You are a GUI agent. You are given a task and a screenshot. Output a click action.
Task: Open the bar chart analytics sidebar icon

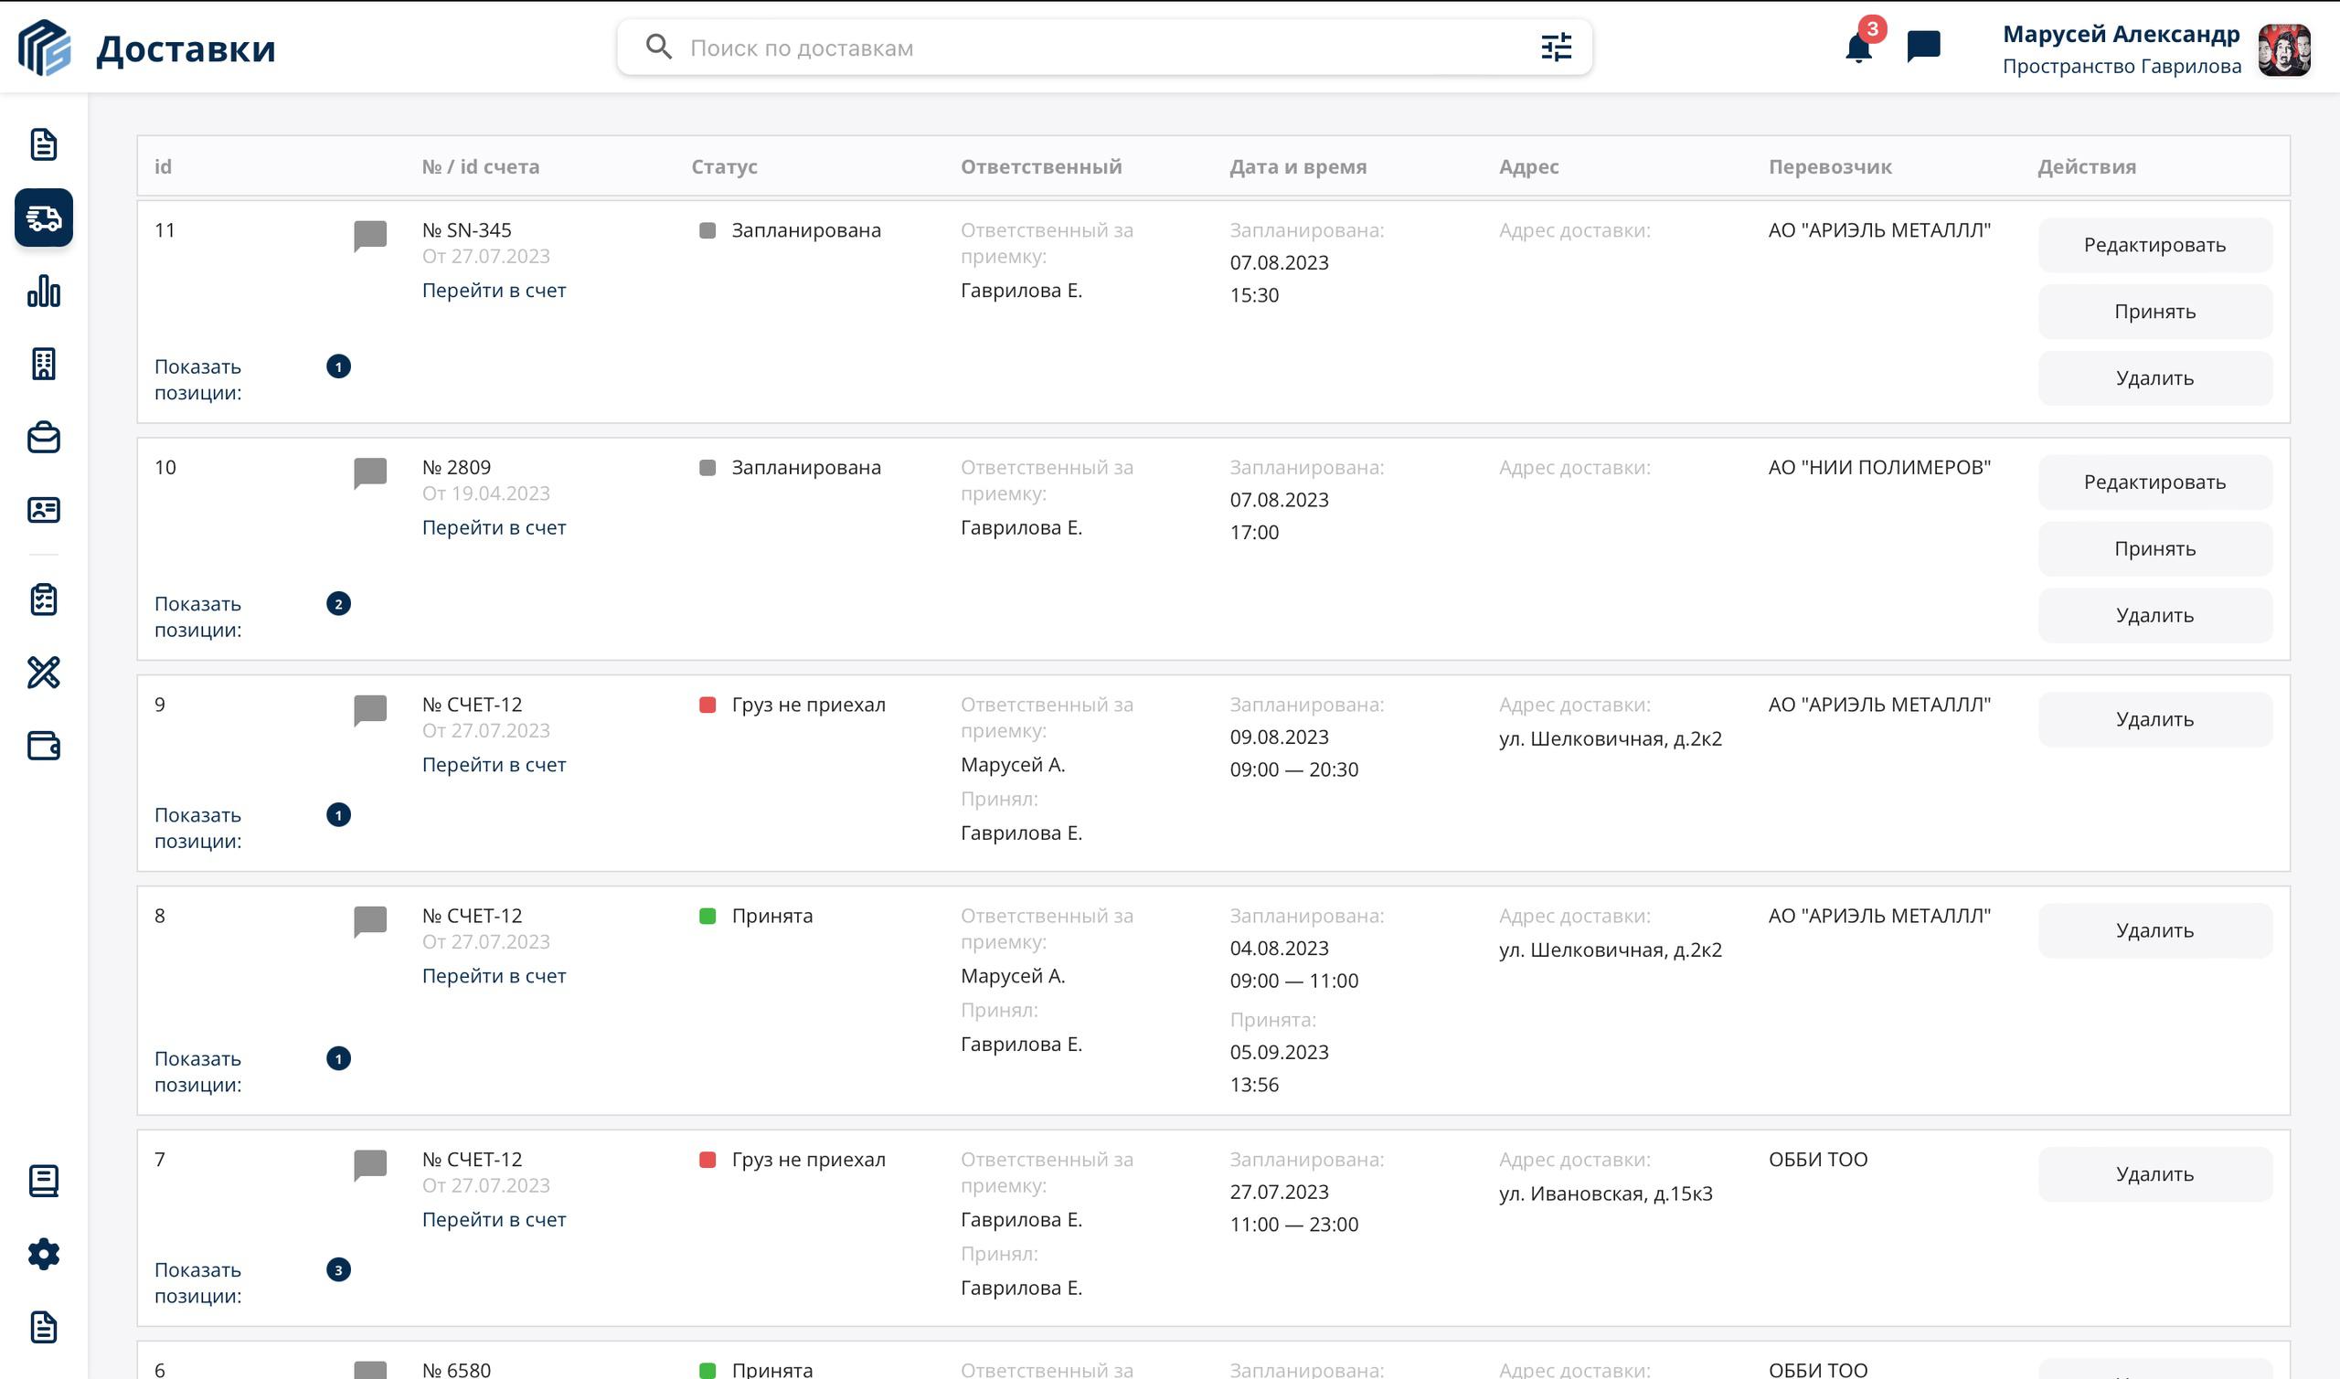click(x=44, y=291)
